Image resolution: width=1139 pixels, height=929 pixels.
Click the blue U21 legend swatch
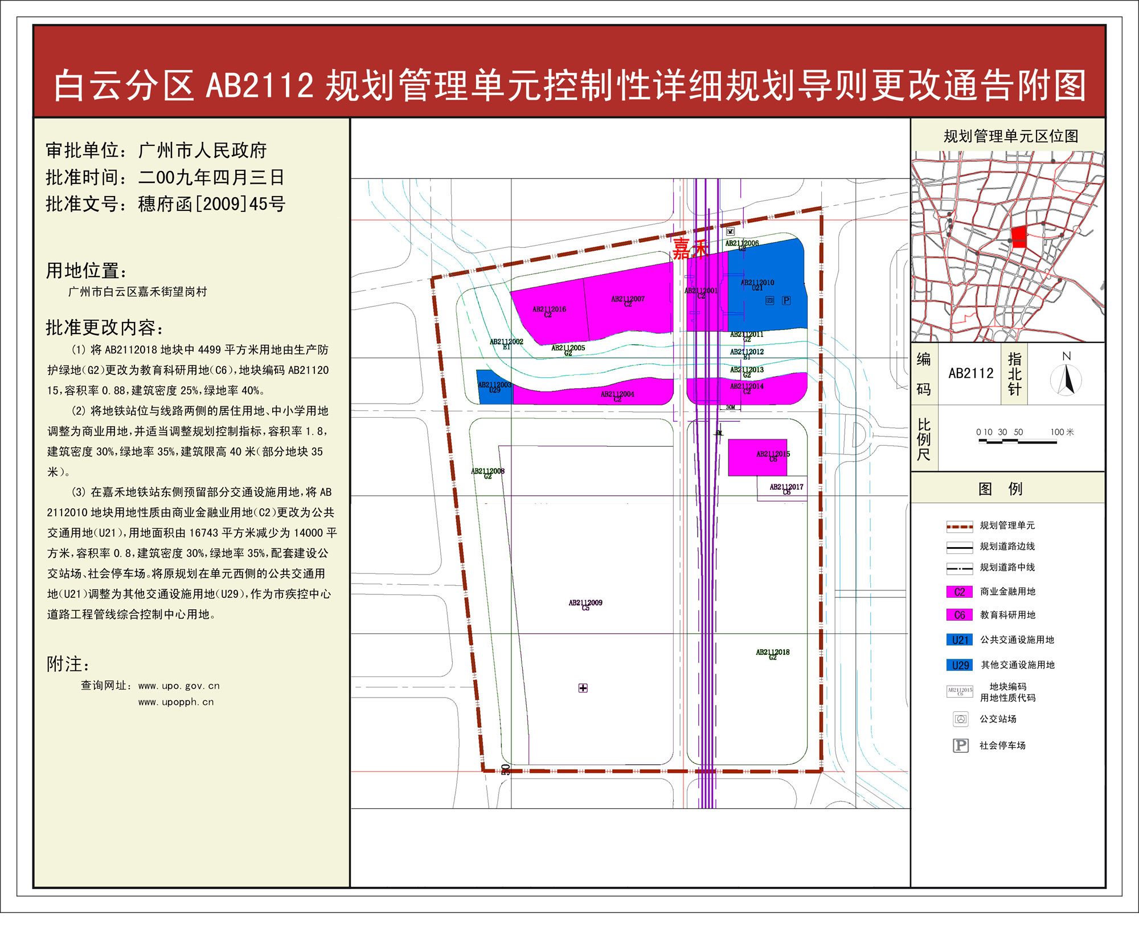tap(960, 640)
